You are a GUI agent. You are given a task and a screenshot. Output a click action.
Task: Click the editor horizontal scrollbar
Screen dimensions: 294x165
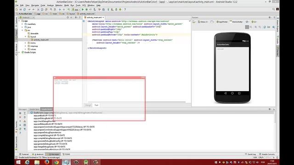point(137,102)
